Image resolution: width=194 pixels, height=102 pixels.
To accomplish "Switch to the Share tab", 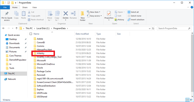I will (x=25, y=7).
